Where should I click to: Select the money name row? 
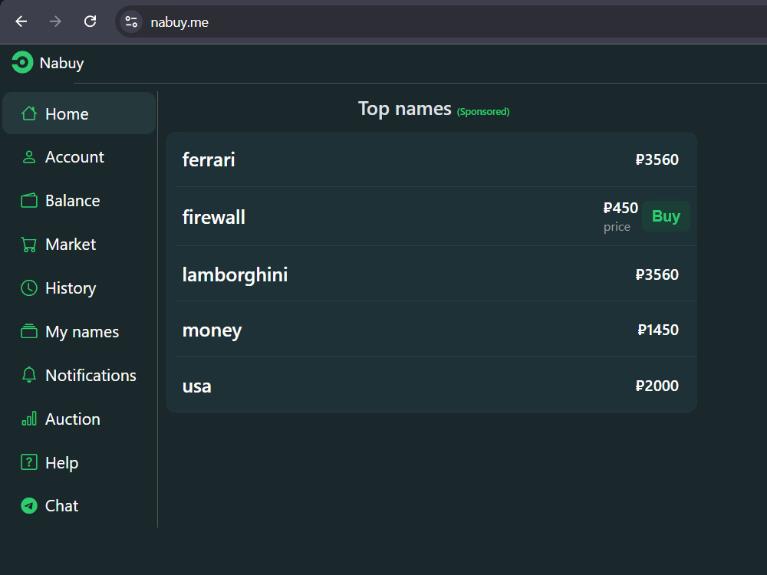(x=431, y=330)
